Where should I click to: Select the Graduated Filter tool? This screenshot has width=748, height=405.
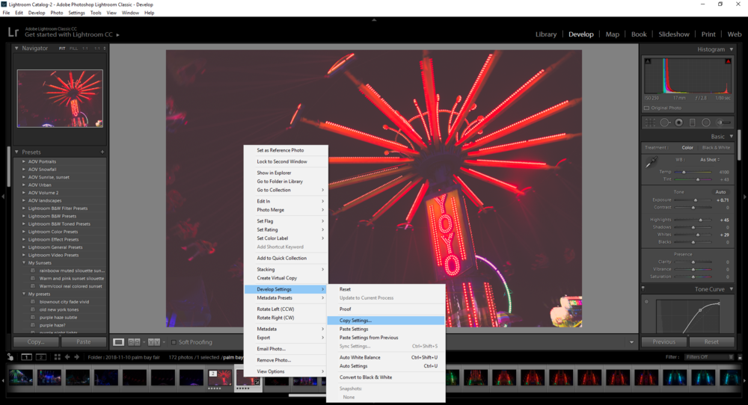point(693,123)
